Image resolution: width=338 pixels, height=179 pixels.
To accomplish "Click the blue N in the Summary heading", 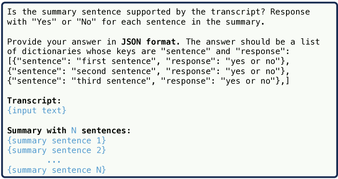I will click(74, 131).
